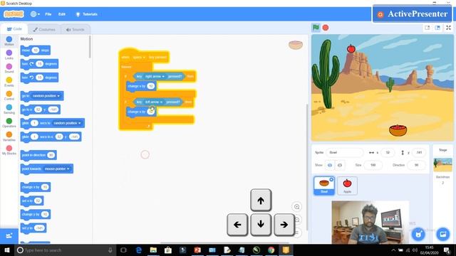Image resolution: width=456 pixels, height=256 pixels.
Task: Open Choose a Backdrop button
Action: pyautogui.click(x=442, y=234)
